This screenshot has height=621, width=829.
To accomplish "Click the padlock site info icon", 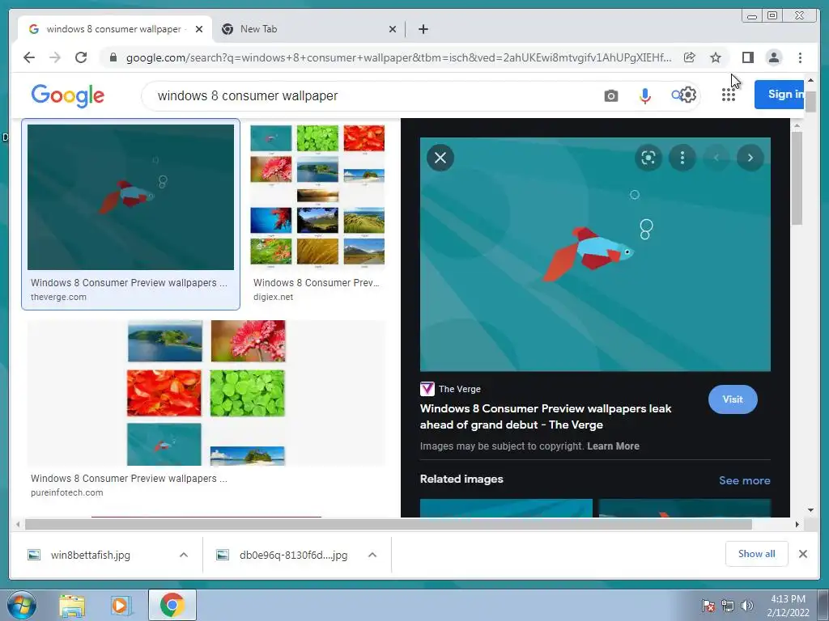I will [x=113, y=57].
